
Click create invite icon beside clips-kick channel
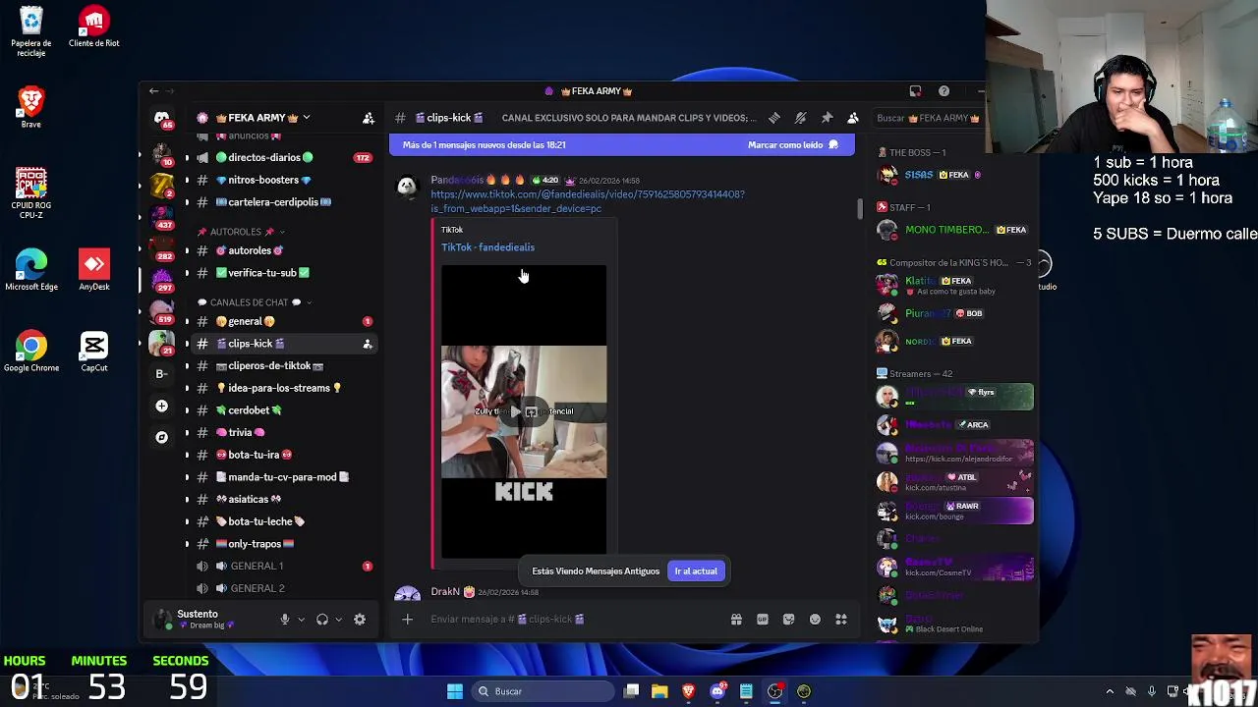coord(368,344)
